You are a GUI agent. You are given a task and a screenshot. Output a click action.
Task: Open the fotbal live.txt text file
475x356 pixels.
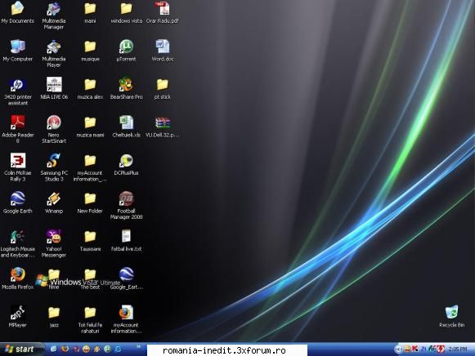click(x=126, y=240)
